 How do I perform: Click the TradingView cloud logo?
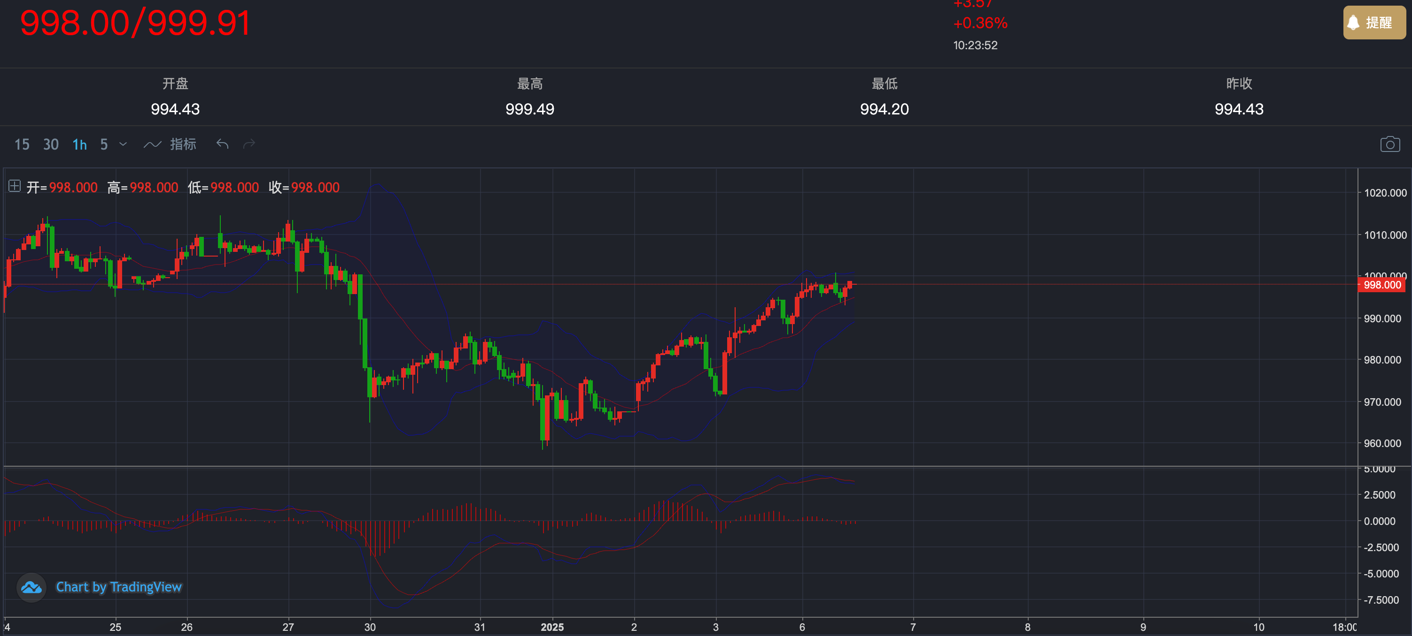(x=31, y=587)
